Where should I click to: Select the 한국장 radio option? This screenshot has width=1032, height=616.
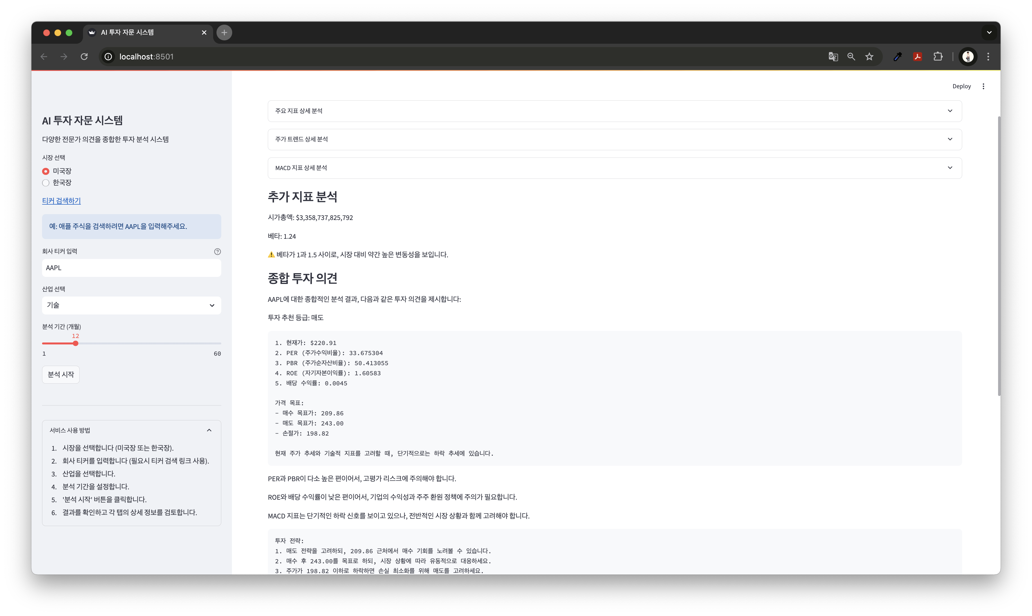[x=46, y=183]
